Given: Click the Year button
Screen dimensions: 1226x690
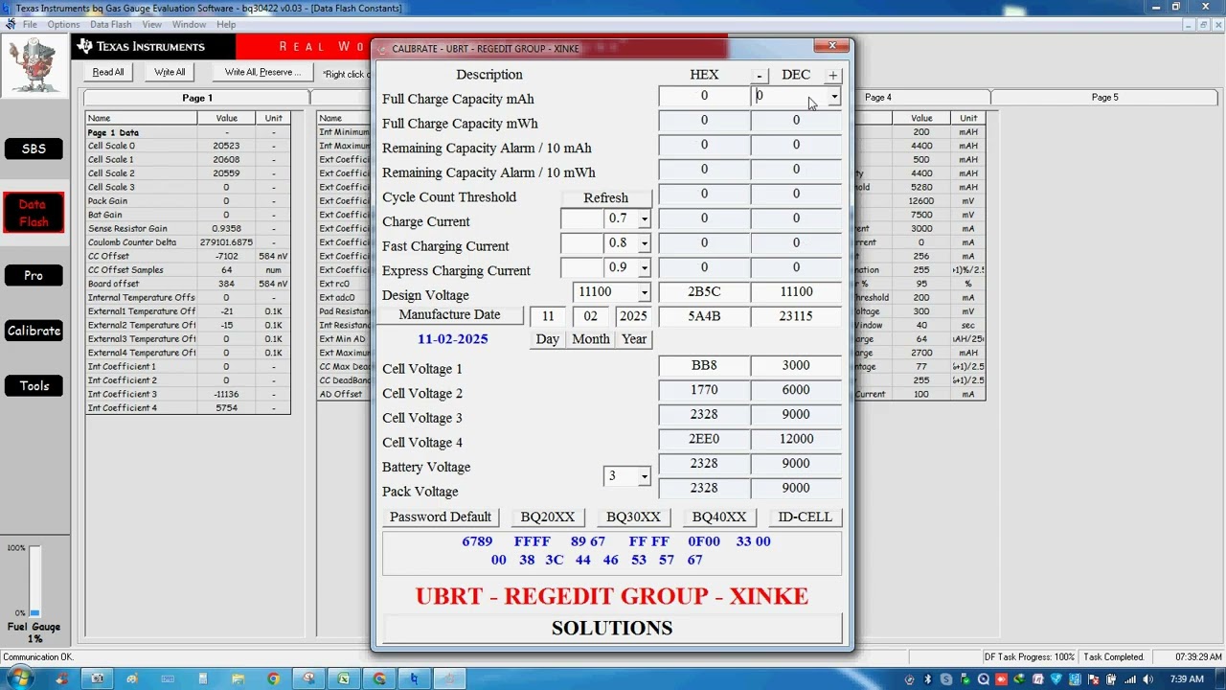Looking at the screenshot, I should (x=634, y=339).
